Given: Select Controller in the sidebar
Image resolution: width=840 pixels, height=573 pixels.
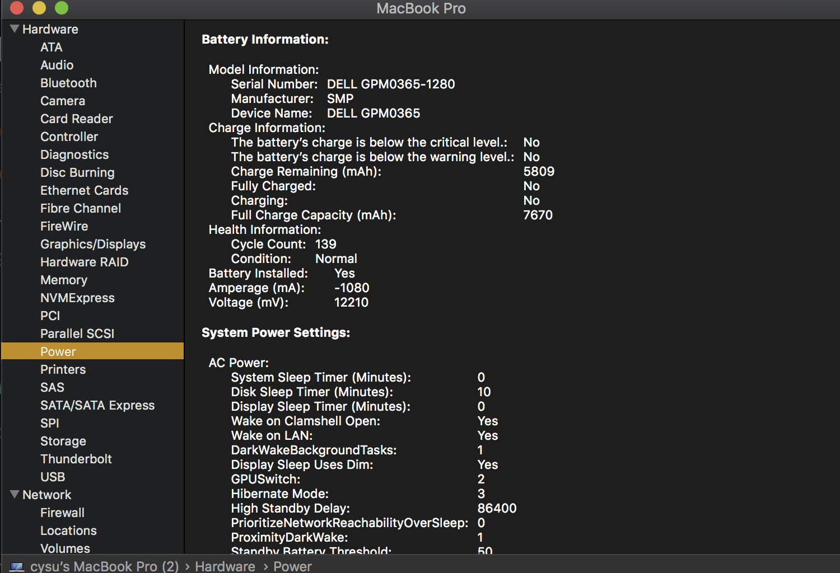Looking at the screenshot, I should pyautogui.click(x=69, y=137).
